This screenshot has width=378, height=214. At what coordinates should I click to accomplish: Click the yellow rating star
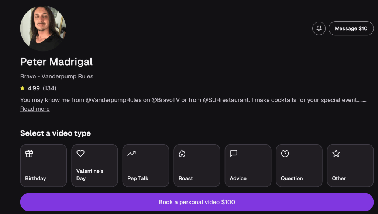(x=23, y=88)
